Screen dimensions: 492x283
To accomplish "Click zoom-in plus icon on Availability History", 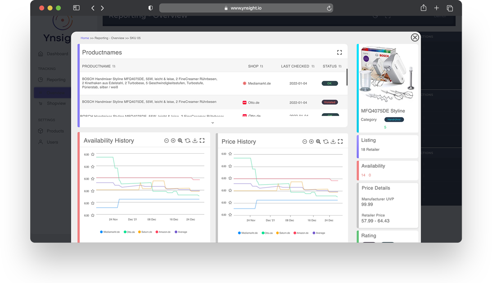I will click(173, 141).
